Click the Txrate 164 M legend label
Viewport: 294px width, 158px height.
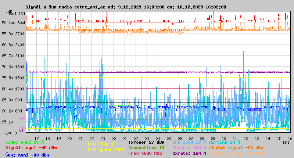click(189, 148)
